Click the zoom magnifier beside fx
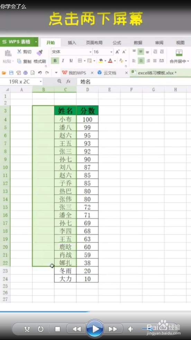The width and height of the screenshot is (191, 340). coord(59,81)
